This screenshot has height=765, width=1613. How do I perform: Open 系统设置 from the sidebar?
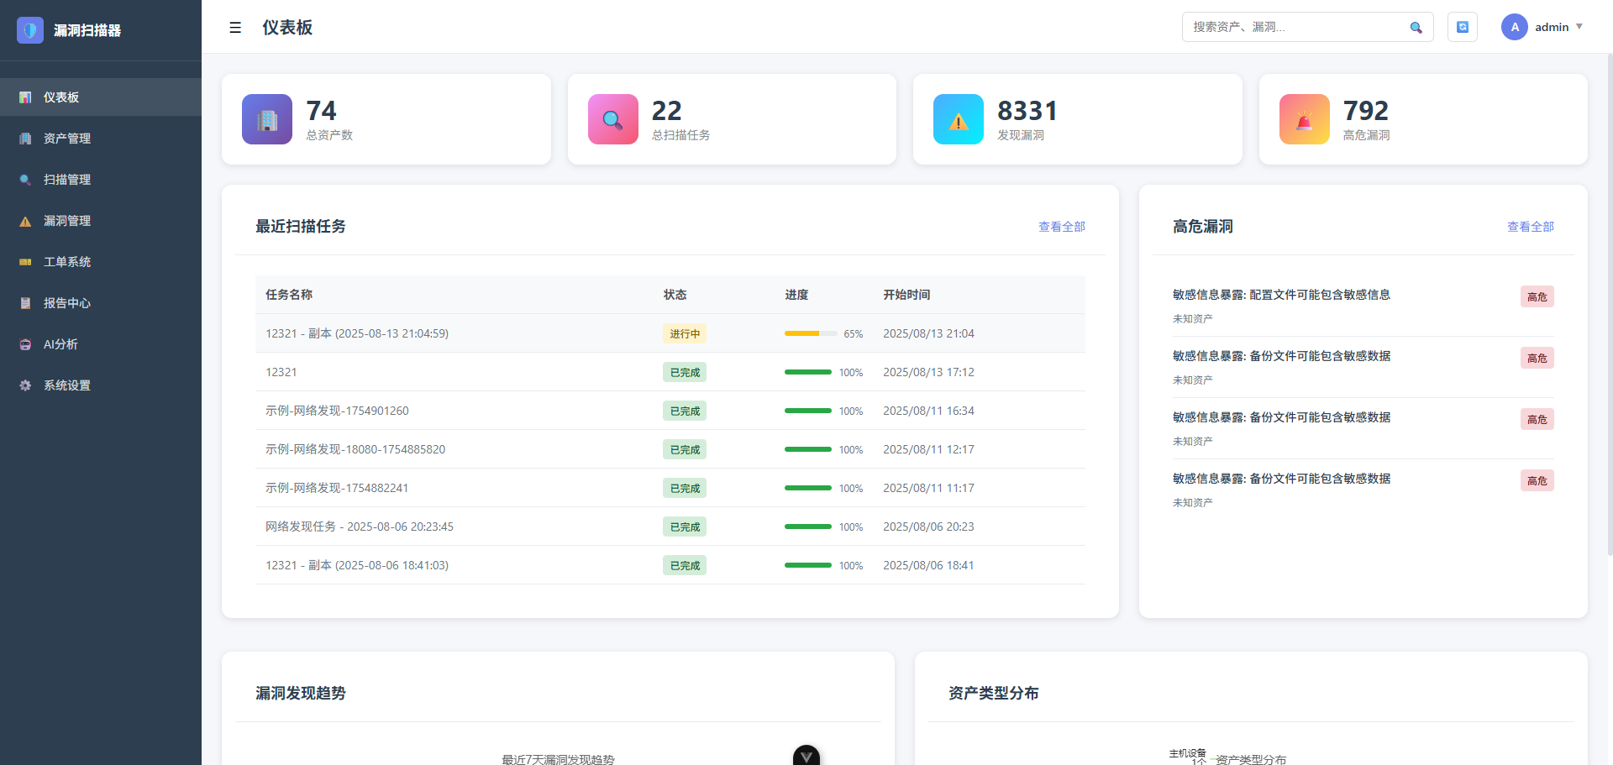(x=67, y=385)
